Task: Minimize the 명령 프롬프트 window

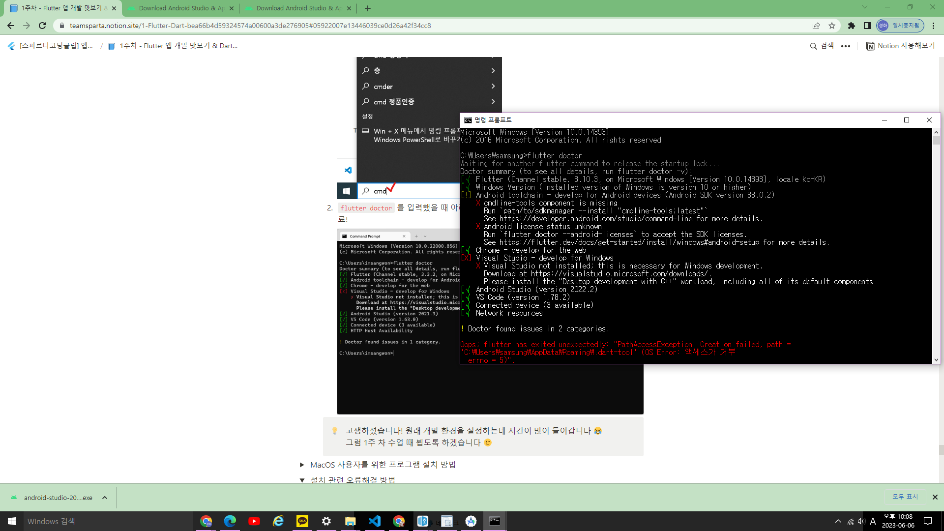Action: point(885,120)
